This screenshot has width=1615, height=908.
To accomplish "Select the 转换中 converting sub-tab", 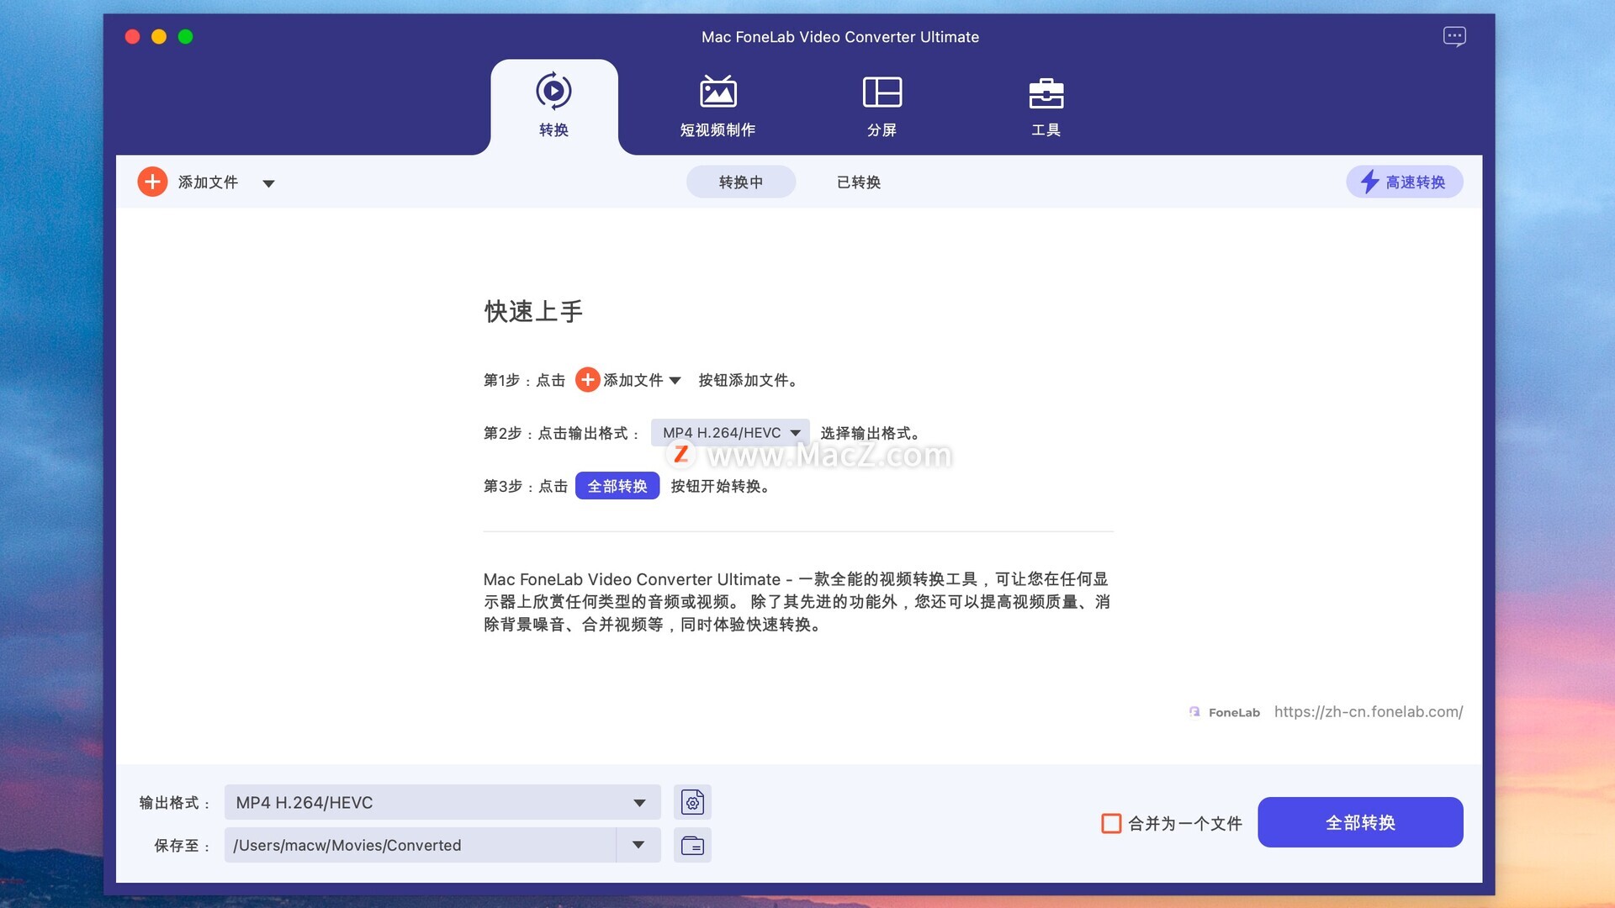I will 740,182.
